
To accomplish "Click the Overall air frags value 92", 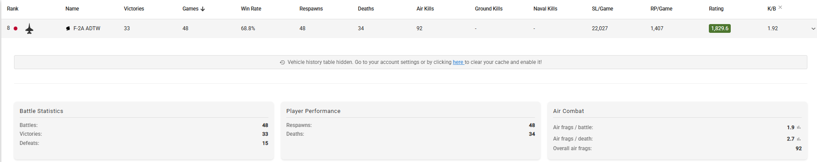I will pyautogui.click(x=799, y=148).
